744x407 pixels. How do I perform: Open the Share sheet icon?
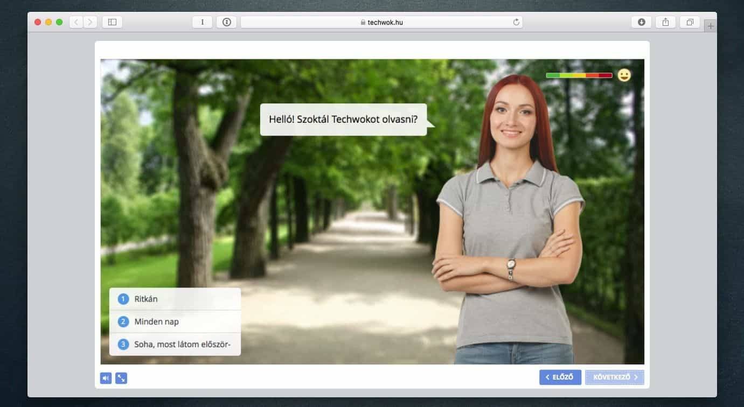(665, 22)
